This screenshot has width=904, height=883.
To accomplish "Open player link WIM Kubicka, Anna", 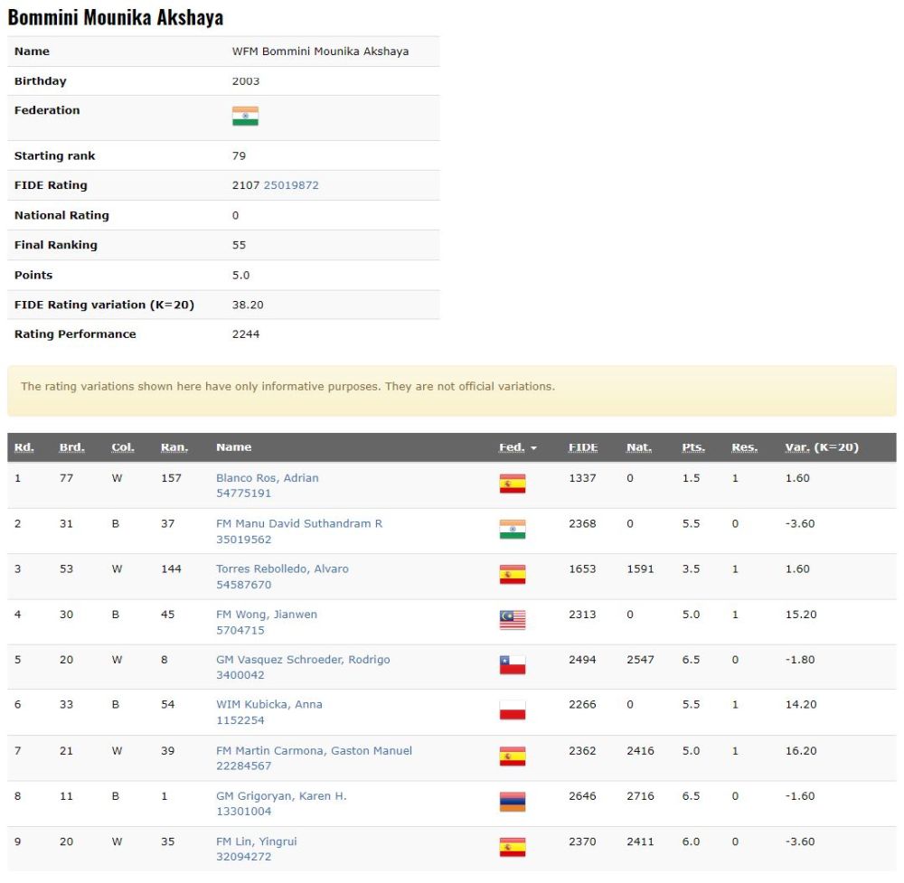I will tap(269, 704).
